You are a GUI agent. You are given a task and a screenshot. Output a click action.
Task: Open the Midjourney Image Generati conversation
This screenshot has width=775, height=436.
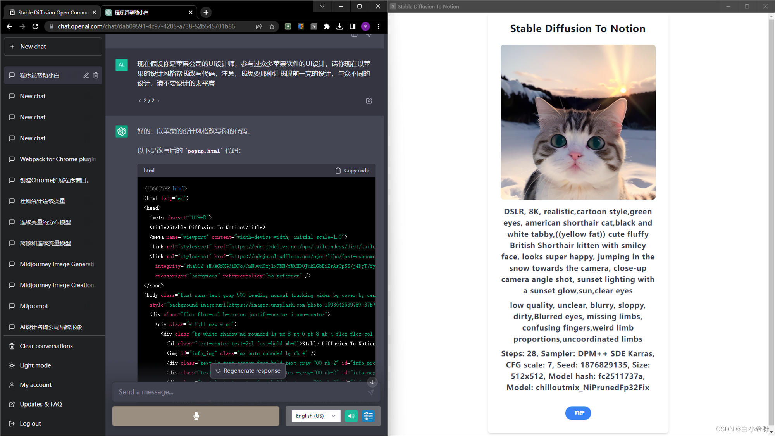click(x=53, y=264)
